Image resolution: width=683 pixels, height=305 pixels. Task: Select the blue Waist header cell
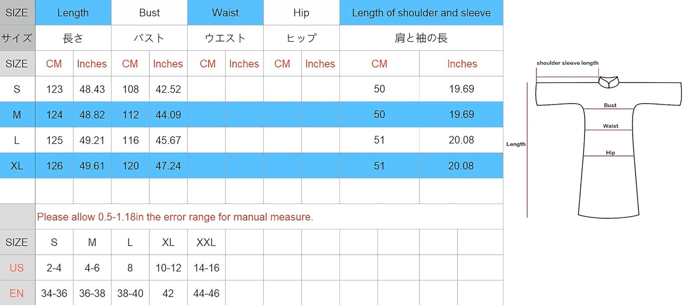[x=225, y=13]
